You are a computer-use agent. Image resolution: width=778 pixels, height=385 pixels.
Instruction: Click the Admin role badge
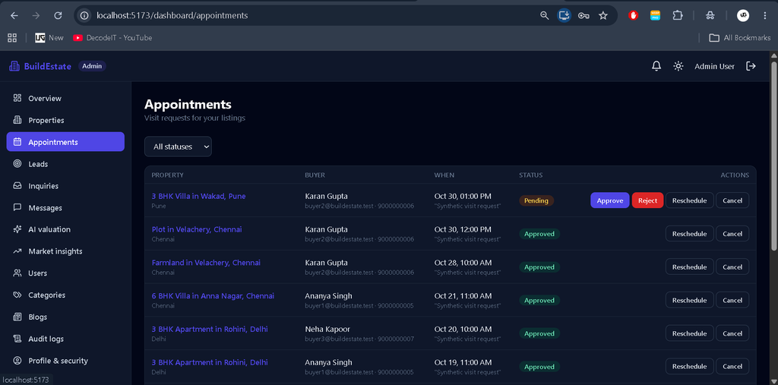[x=92, y=66]
